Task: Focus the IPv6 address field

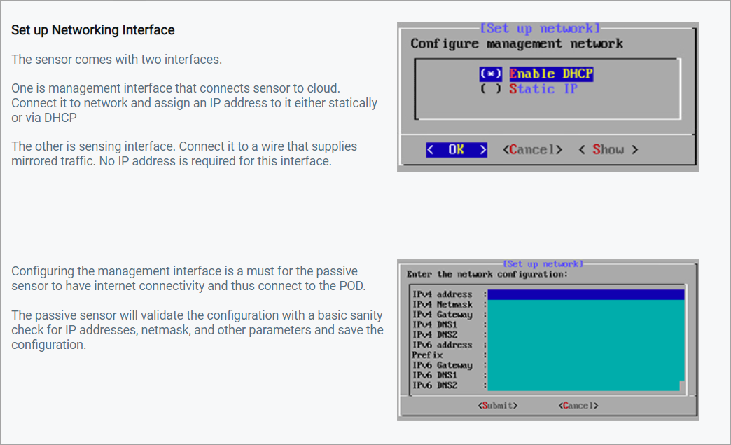Action: pyautogui.click(x=585, y=345)
